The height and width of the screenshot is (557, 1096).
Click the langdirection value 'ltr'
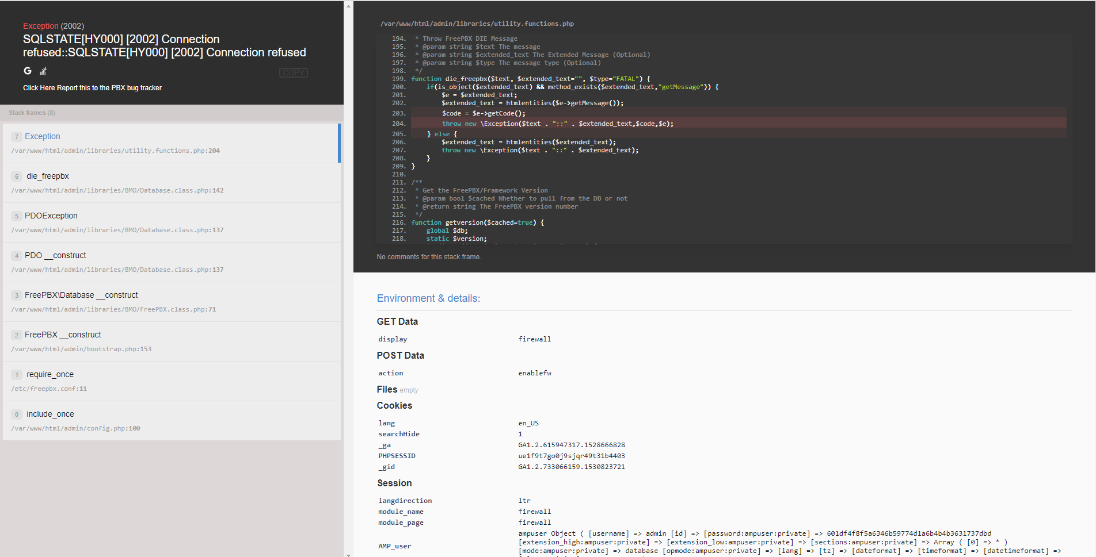524,501
